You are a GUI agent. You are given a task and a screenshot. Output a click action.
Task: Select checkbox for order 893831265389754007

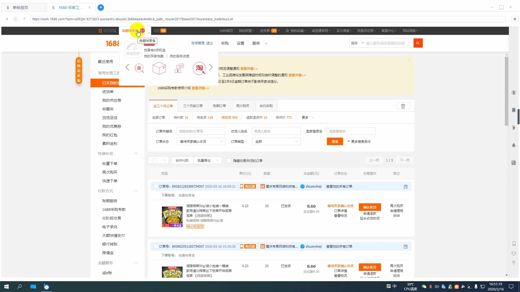point(156,186)
